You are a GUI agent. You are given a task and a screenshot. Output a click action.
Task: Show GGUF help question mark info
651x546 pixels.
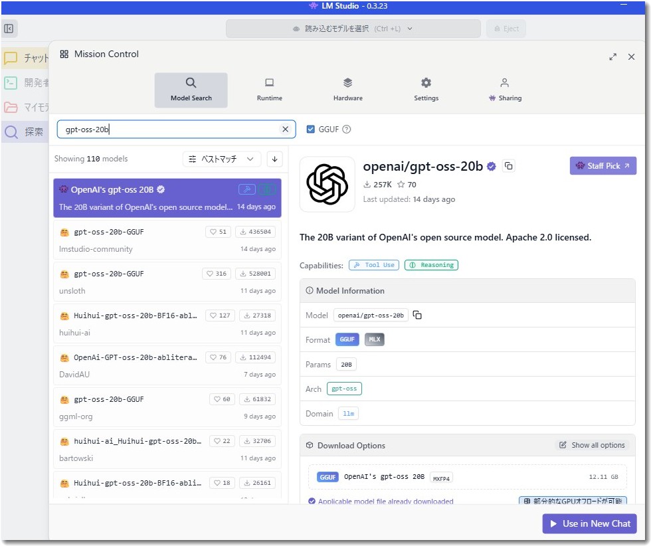347,129
